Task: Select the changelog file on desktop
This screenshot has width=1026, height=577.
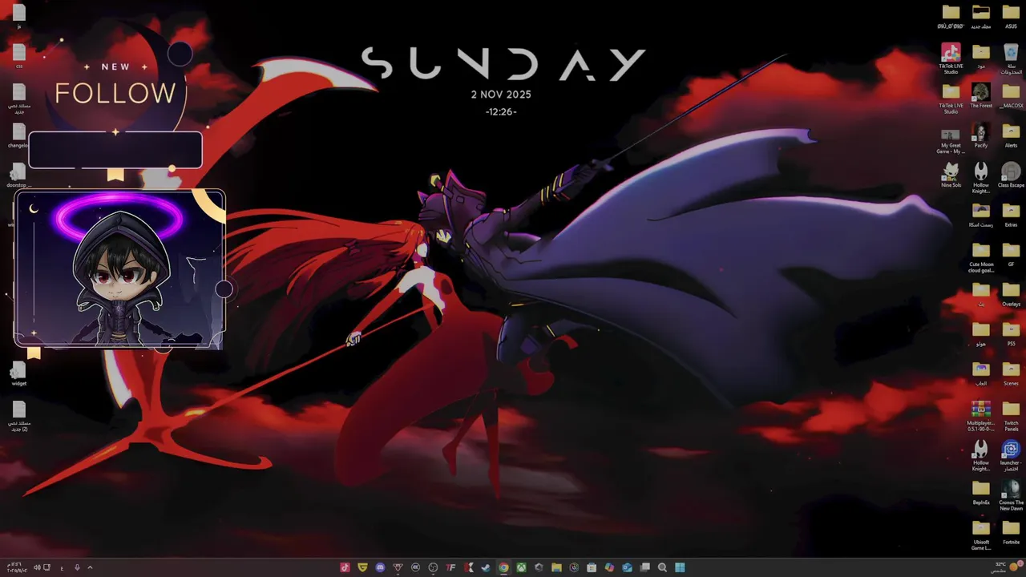Action: [x=18, y=135]
